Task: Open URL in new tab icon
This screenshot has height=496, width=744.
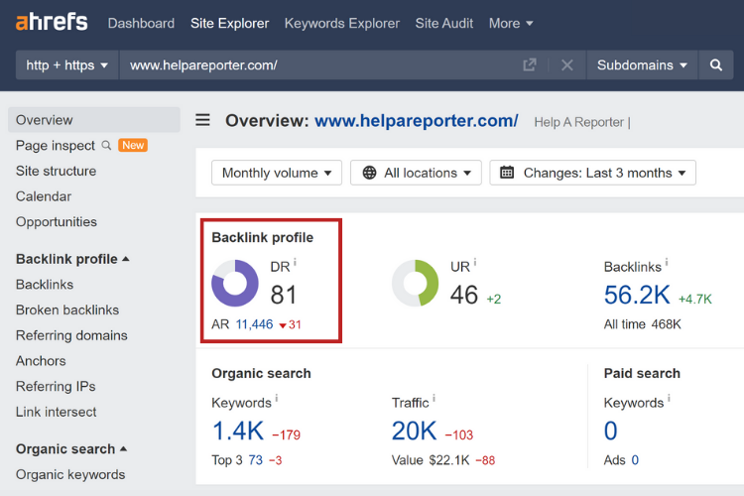Action: coord(529,65)
